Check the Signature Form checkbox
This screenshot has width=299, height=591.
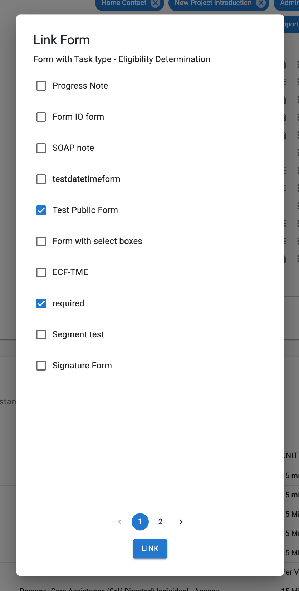(x=41, y=366)
